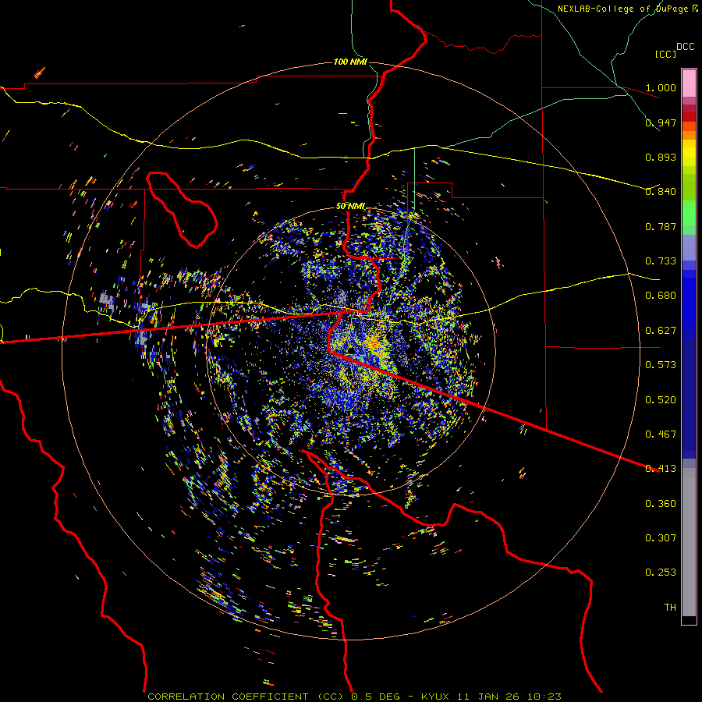Click the 11 JAN 26 10:23 timestamp
Viewport: 702px width, 702px height.
click(509, 697)
